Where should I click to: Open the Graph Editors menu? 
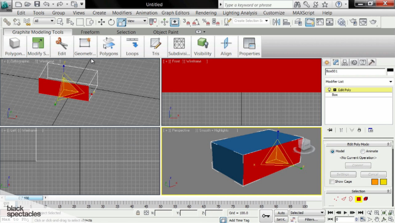176,13
